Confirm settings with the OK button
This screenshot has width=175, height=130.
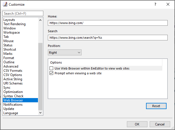[137, 124]
